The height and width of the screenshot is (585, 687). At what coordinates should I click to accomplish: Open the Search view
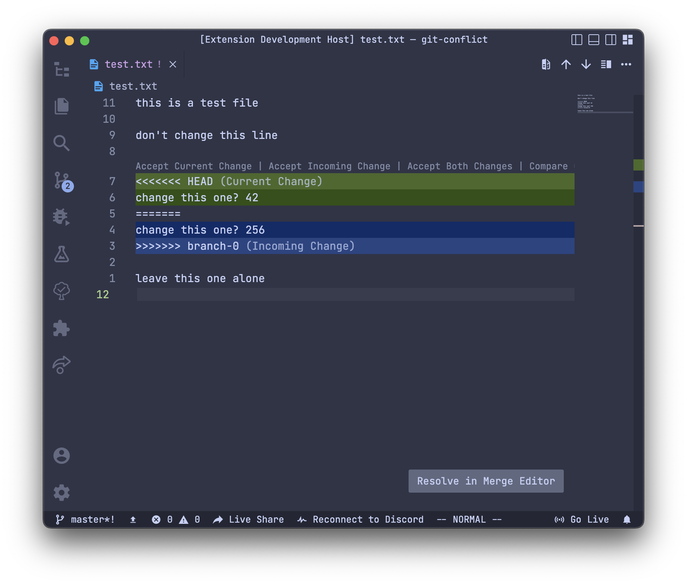[62, 143]
